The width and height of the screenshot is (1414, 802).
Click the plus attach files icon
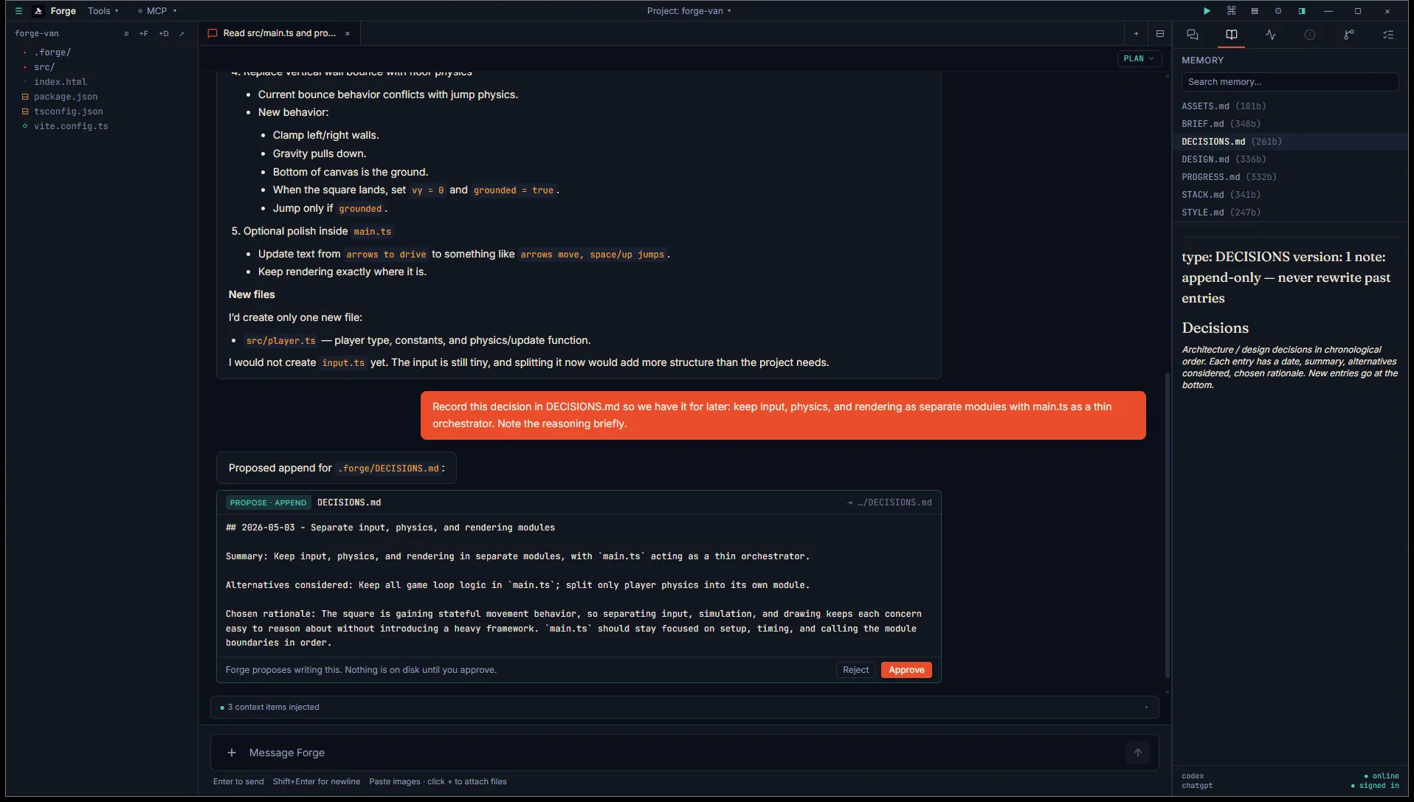tap(232, 753)
